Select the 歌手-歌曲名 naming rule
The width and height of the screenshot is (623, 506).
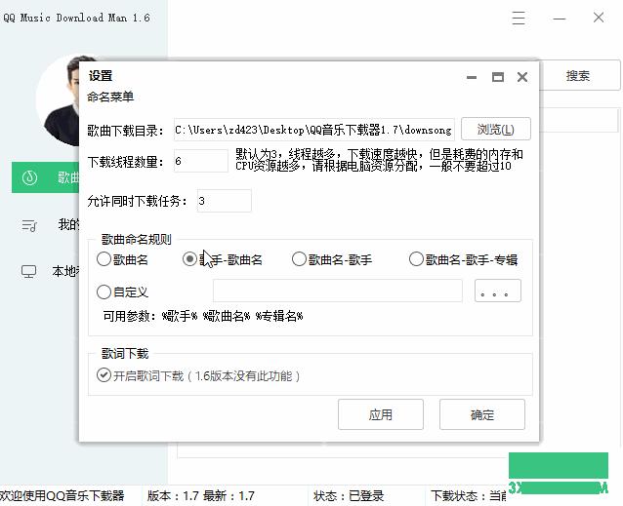(x=222, y=259)
